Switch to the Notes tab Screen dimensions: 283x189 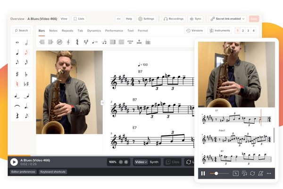tap(53, 31)
